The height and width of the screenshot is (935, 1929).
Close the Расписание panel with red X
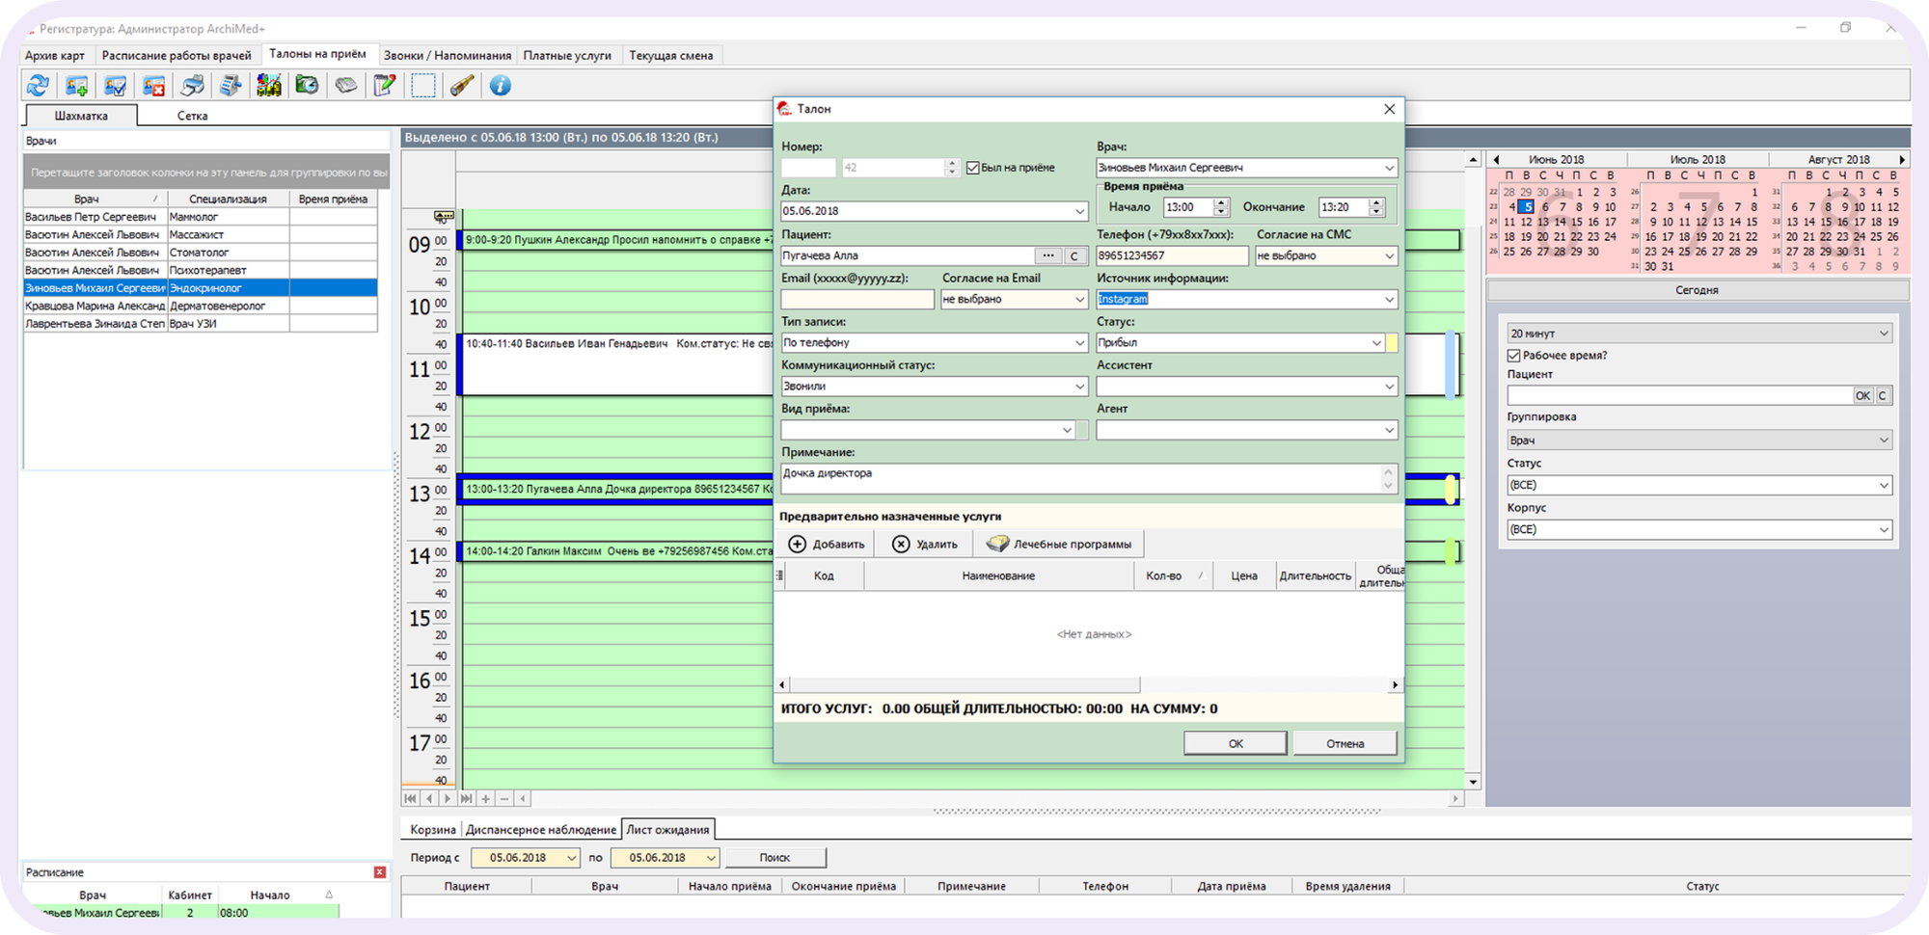click(380, 872)
